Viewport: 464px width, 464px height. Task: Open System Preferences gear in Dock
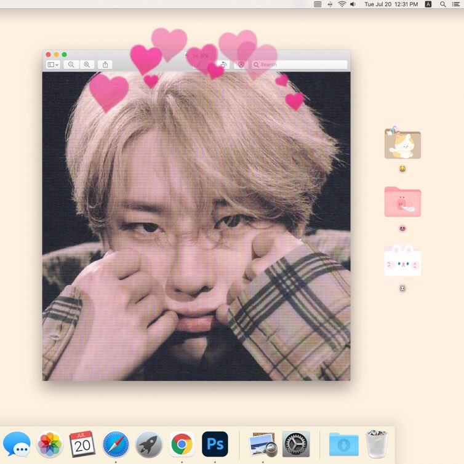point(296,444)
